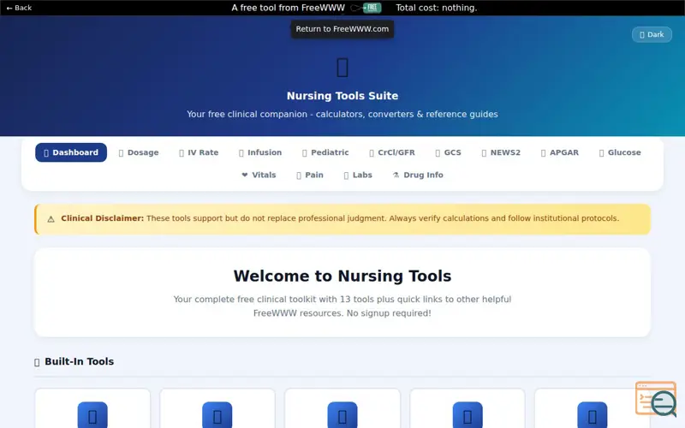Click the warning icon in Clinical Disclaimer
The width and height of the screenshot is (685, 428).
pyautogui.click(x=51, y=219)
